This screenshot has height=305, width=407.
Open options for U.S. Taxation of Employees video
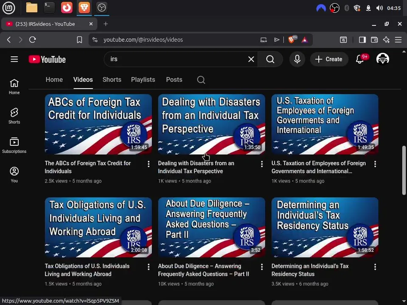[375, 164]
